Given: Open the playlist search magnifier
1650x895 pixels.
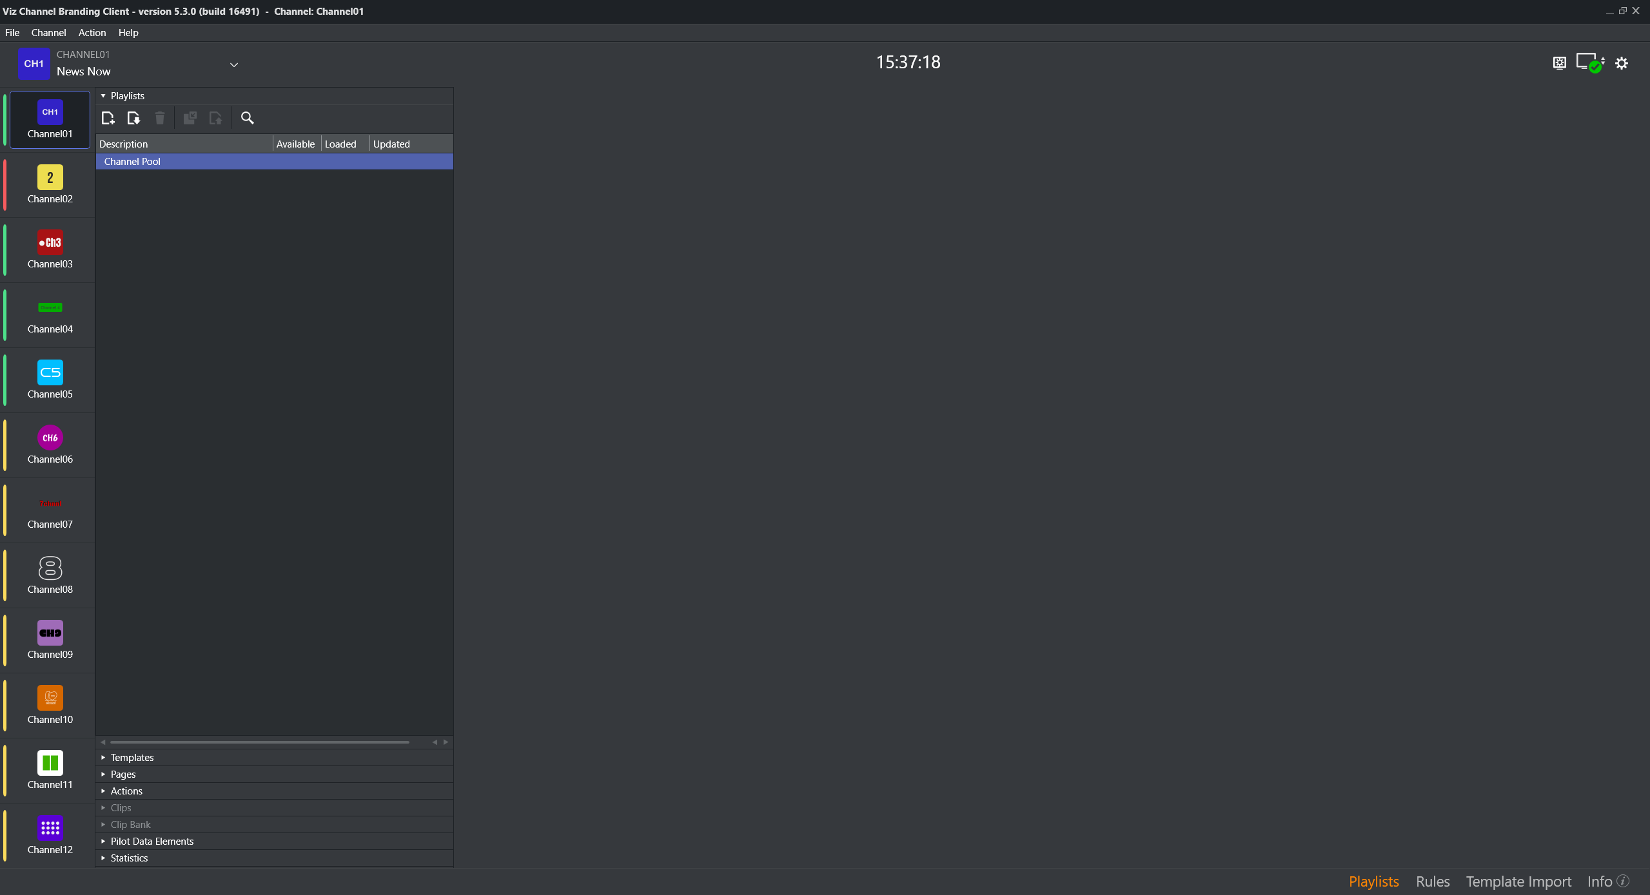Looking at the screenshot, I should click(247, 118).
